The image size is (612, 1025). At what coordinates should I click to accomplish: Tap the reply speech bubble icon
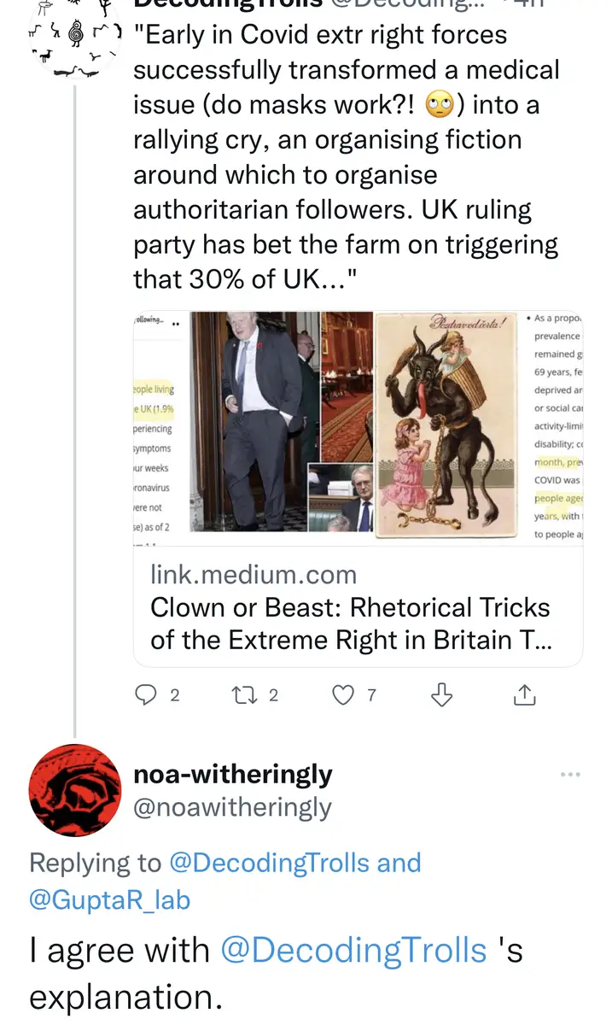tap(146, 695)
